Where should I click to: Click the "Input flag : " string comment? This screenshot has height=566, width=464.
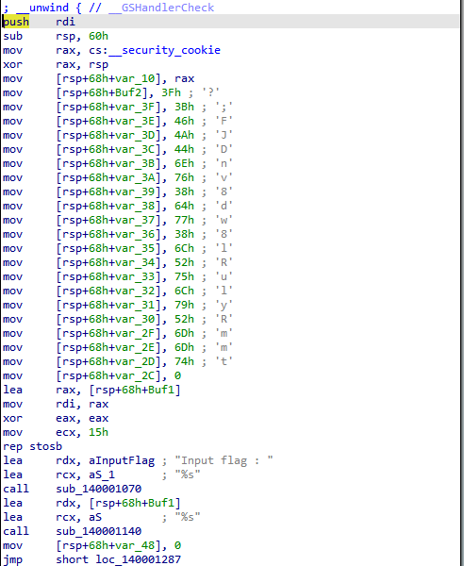pyautogui.click(x=224, y=460)
